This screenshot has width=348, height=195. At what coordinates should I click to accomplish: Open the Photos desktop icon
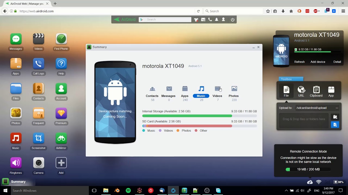[x=16, y=113]
